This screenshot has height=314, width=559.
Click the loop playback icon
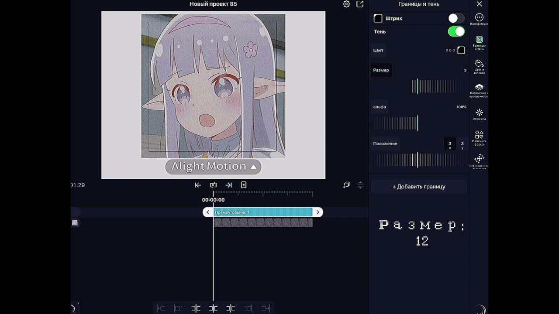(213, 185)
